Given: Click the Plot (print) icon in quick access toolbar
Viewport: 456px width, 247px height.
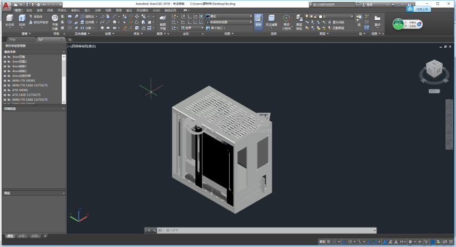Looking at the screenshot, I should (x=38, y=4).
